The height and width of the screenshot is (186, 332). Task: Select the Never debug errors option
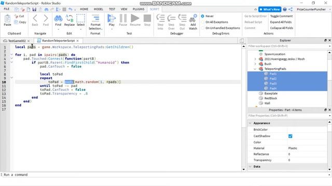203,16
